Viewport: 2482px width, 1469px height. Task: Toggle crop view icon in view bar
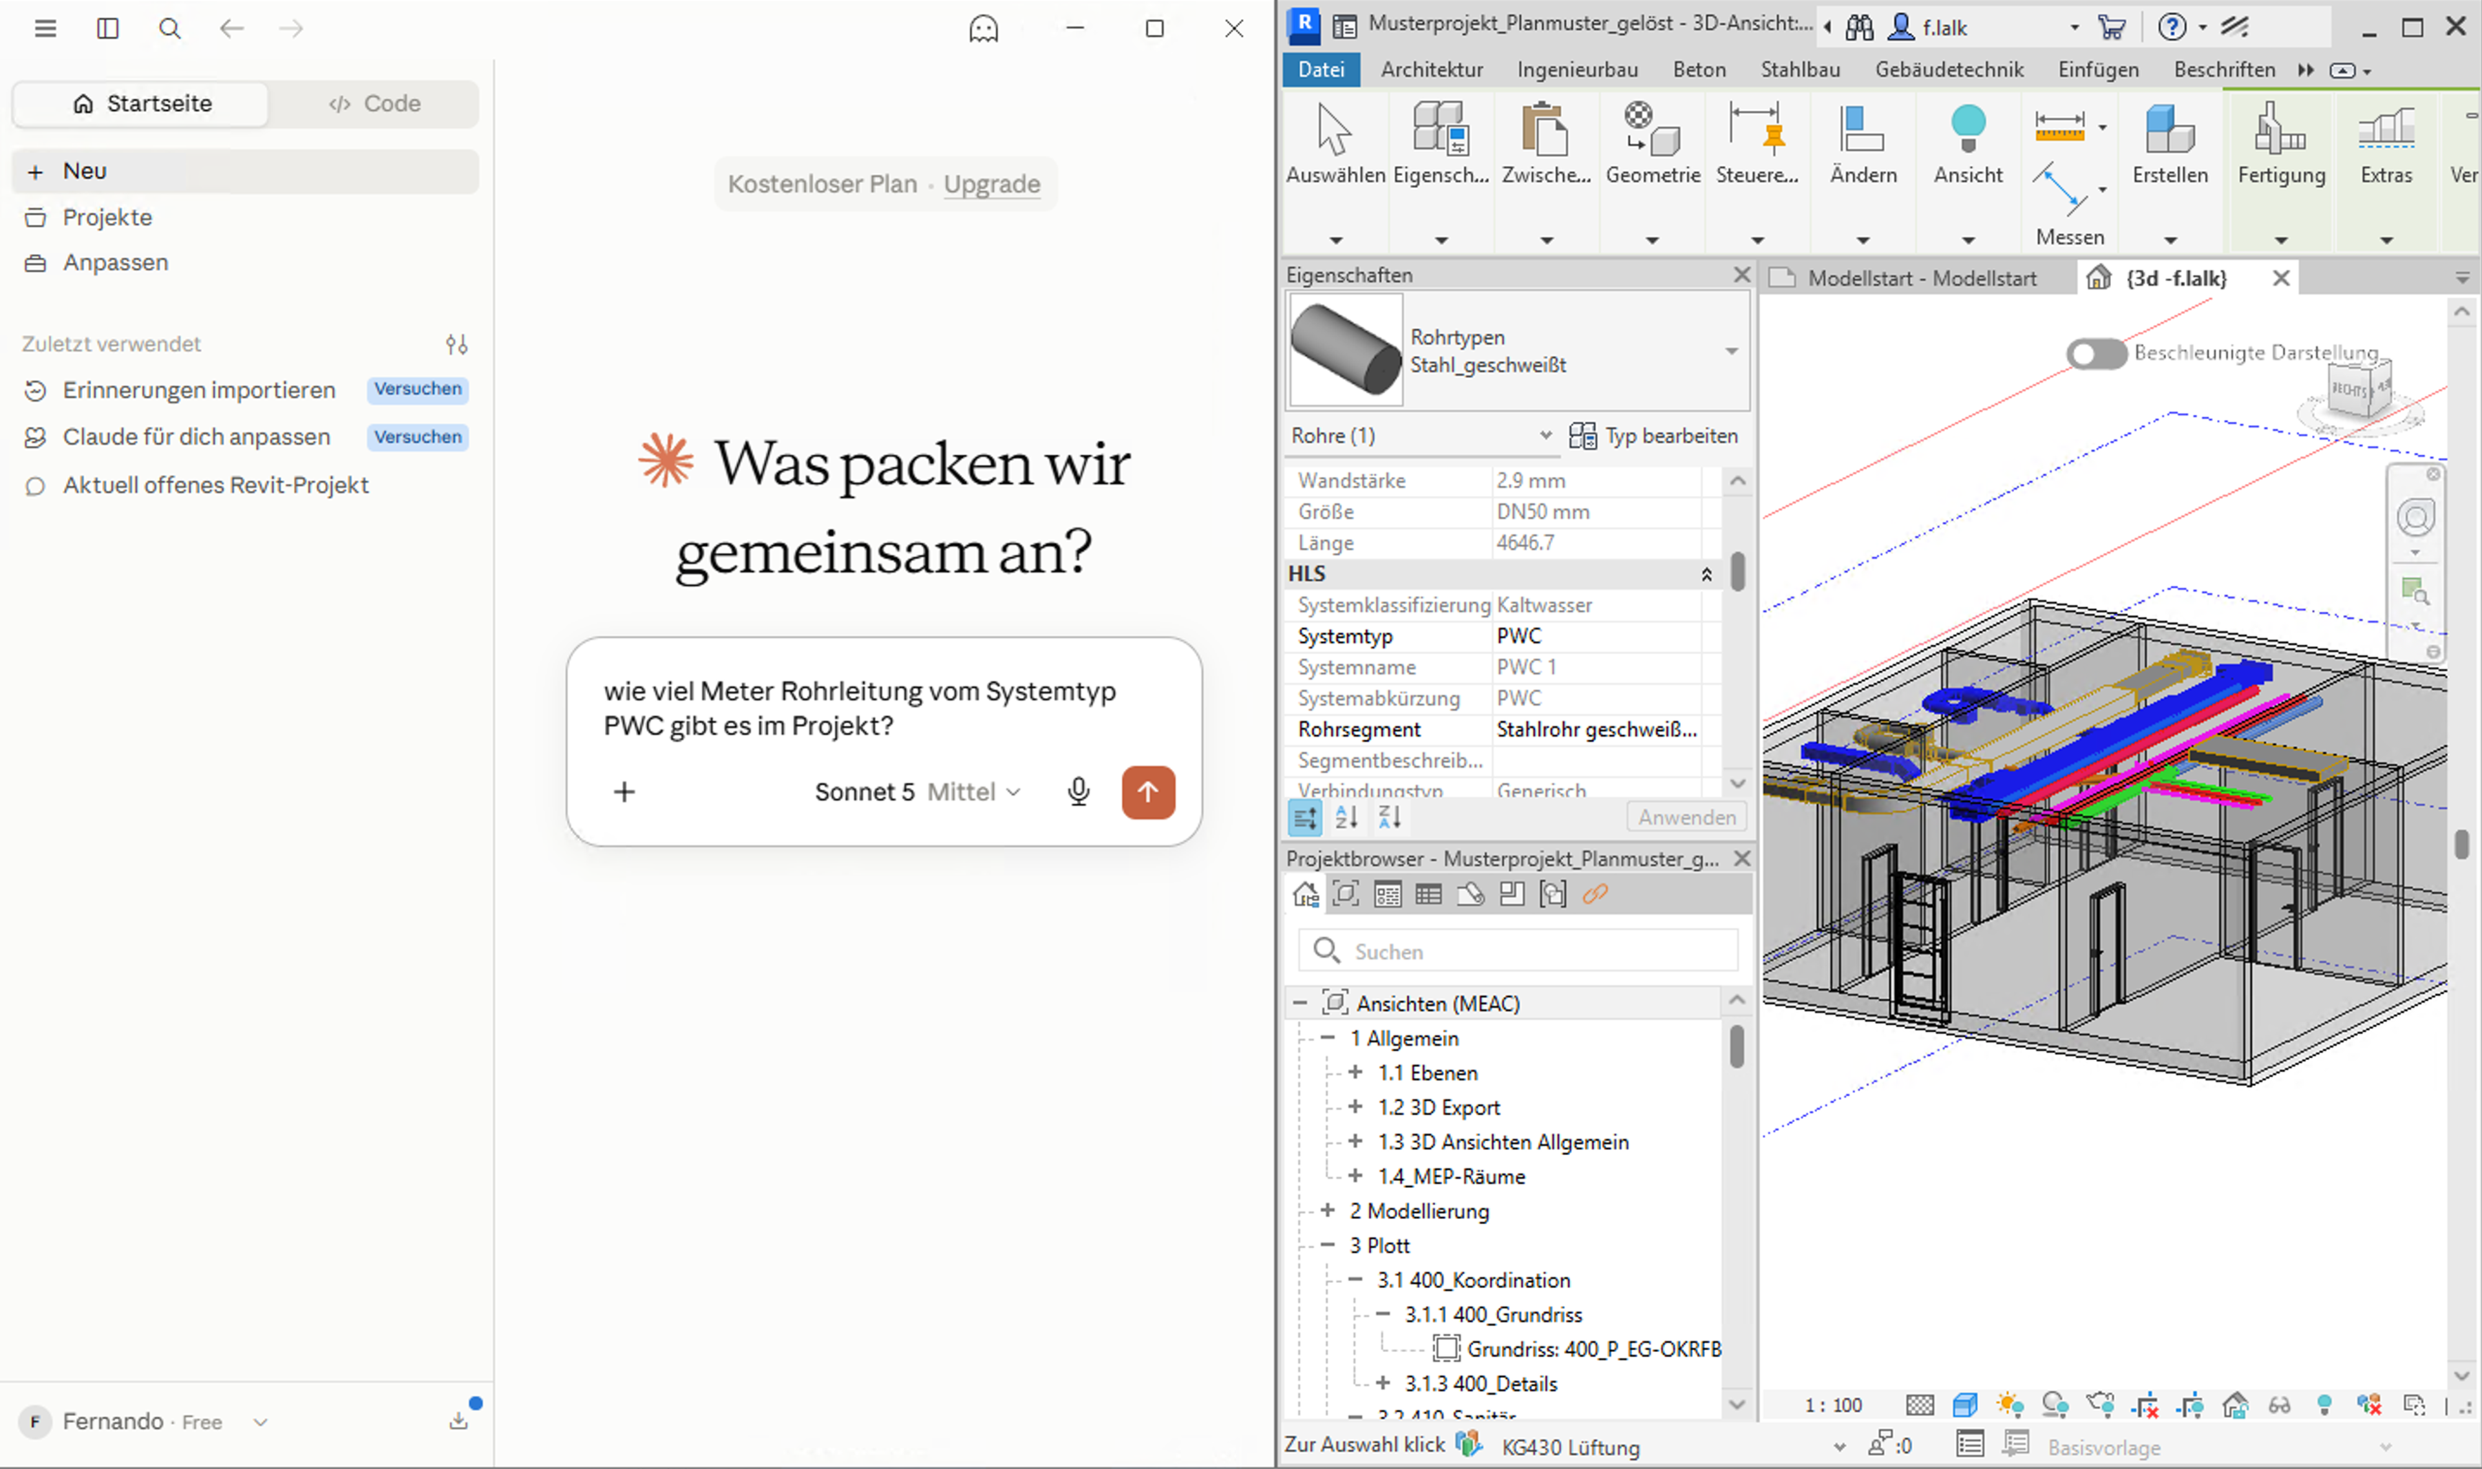2145,1406
